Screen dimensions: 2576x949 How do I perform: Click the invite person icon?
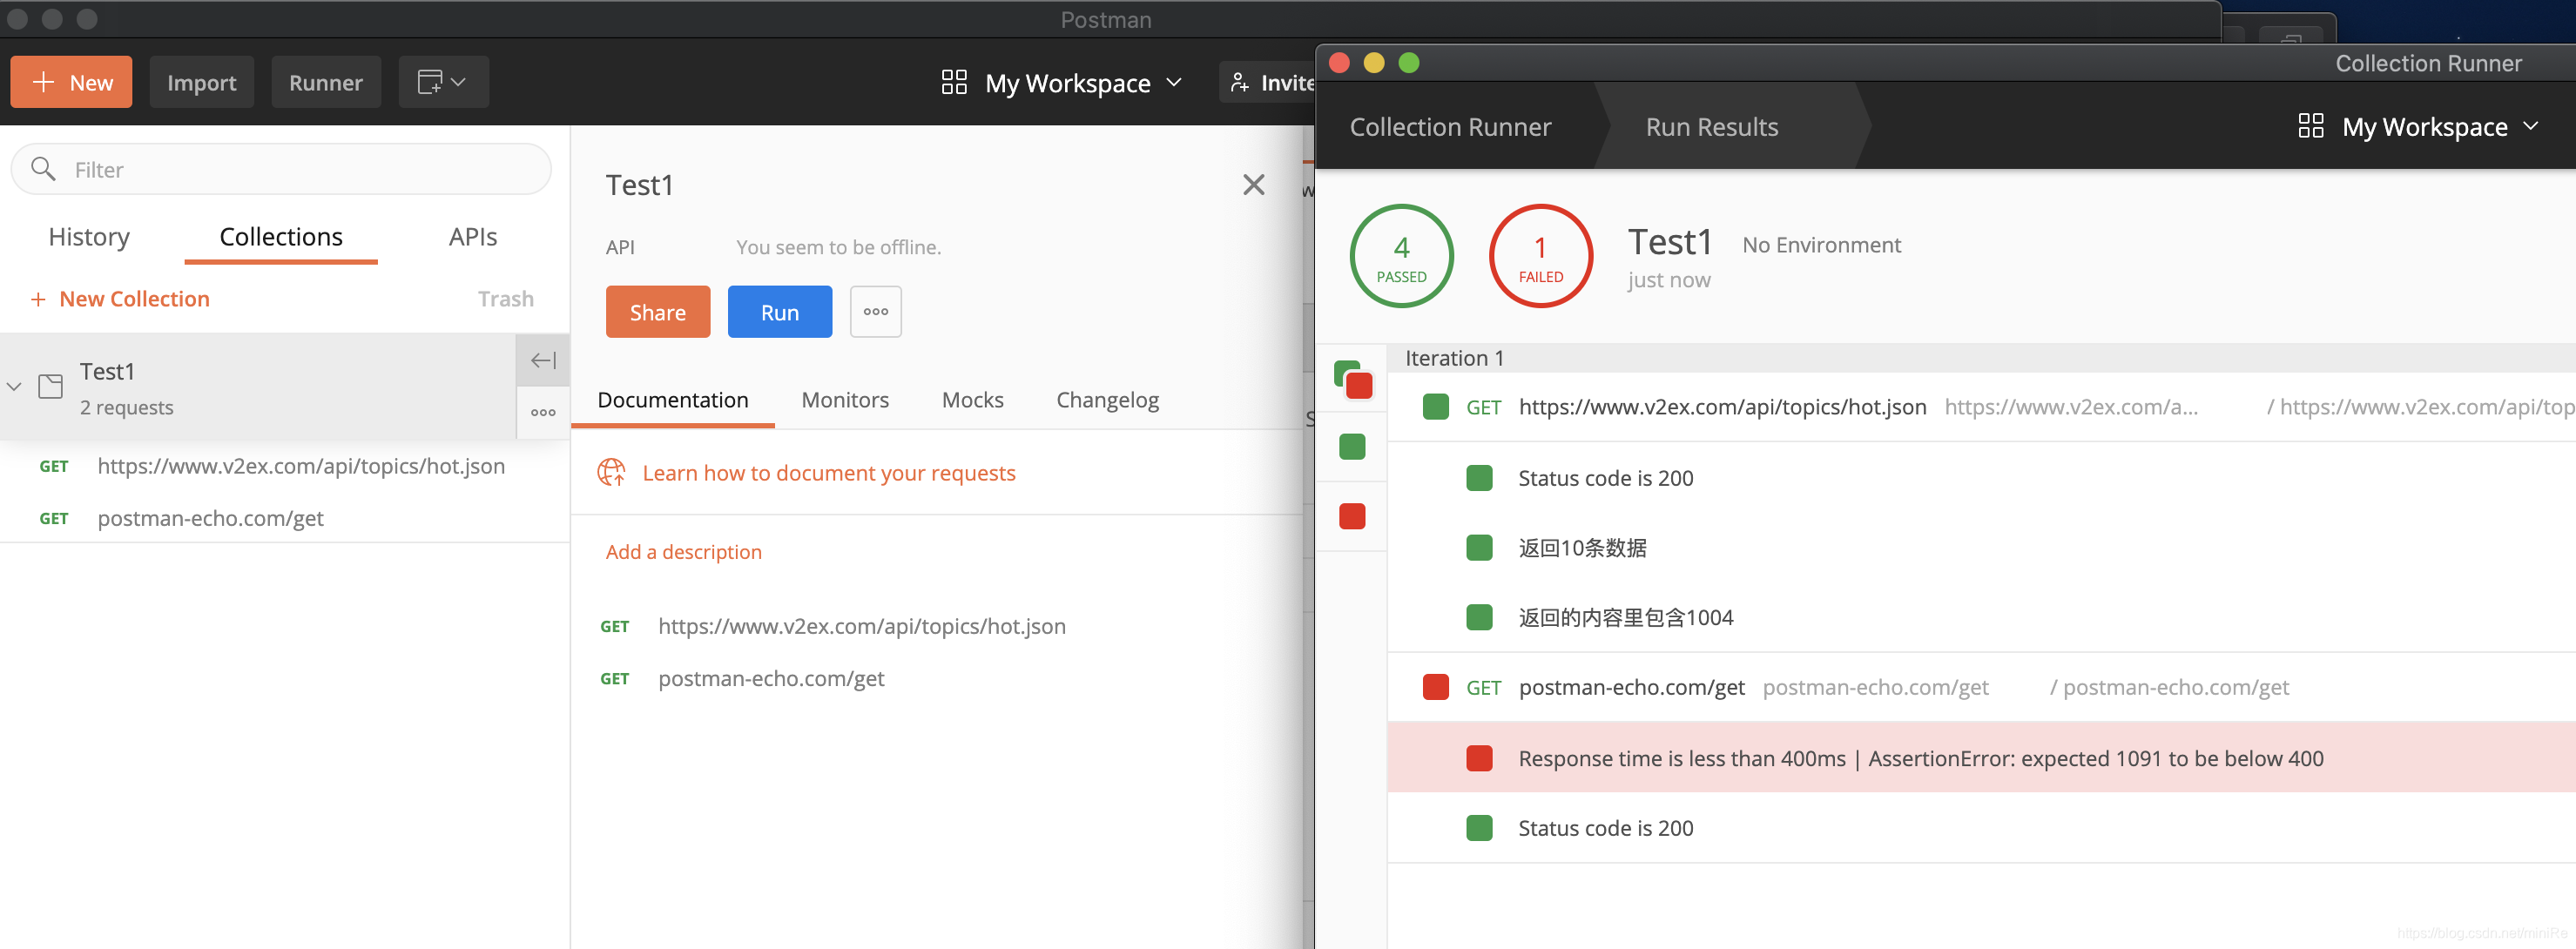(x=1239, y=82)
